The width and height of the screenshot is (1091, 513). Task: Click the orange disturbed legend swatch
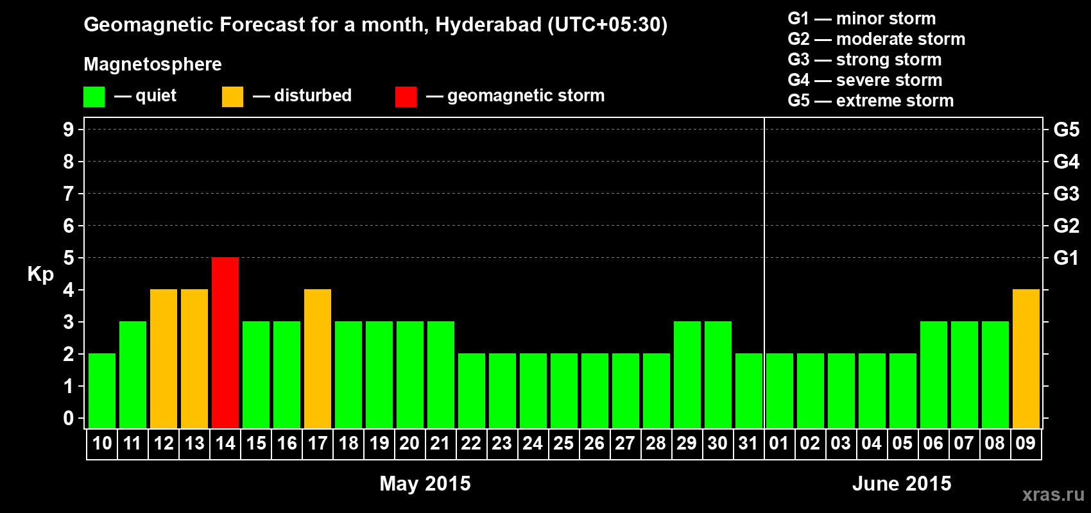tap(232, 97)
